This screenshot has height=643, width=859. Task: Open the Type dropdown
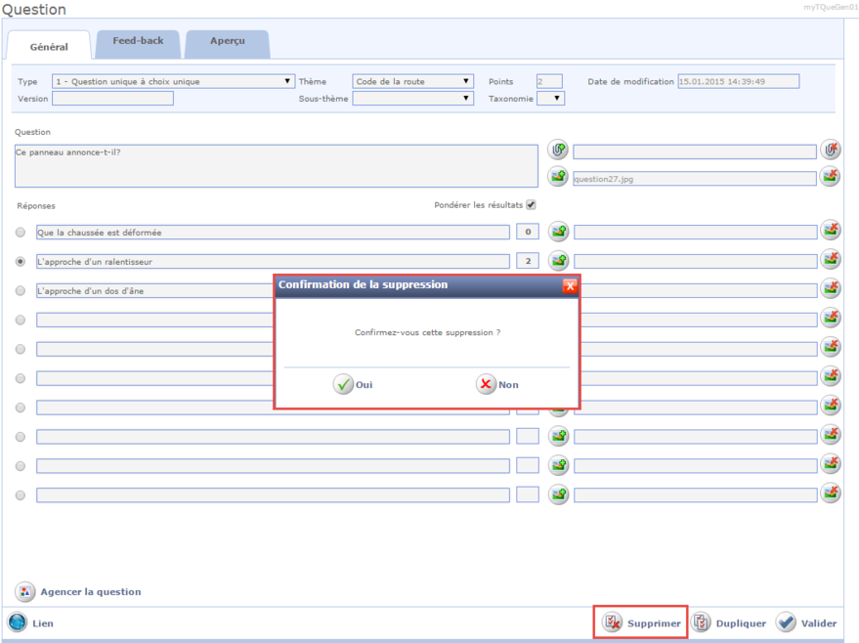pos(172,82)
